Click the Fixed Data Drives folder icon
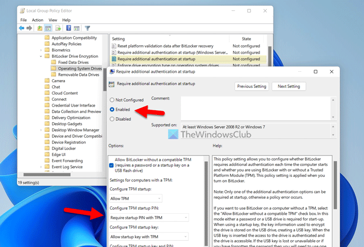 point(54,62)
